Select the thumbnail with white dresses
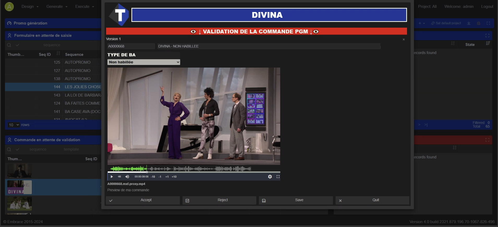 20,204
